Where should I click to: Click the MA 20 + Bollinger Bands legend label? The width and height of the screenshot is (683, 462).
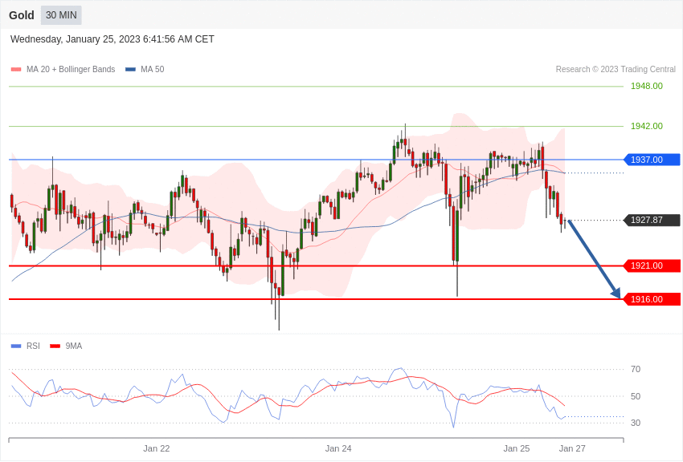(71, 69)
